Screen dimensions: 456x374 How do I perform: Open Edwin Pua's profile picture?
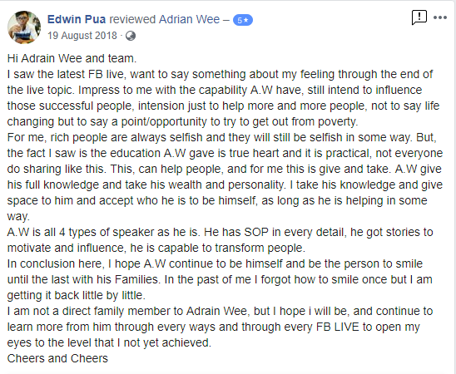click(24, 27)
